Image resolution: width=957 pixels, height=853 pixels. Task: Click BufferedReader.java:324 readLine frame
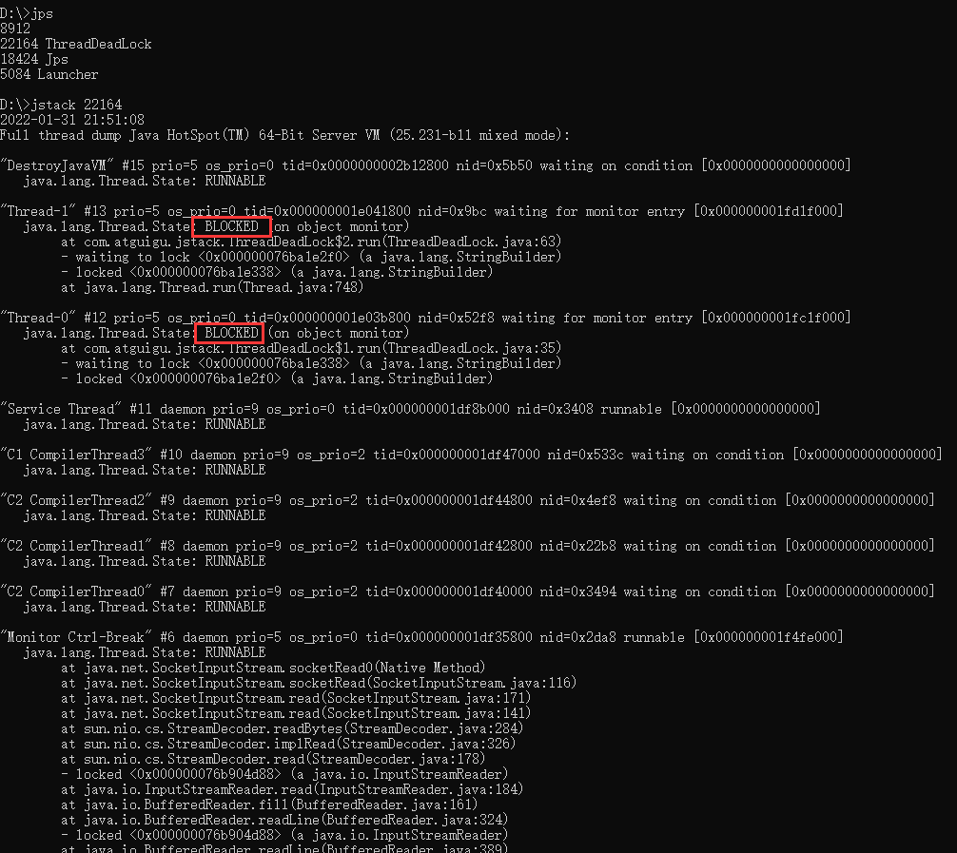[x=284, y=820]
